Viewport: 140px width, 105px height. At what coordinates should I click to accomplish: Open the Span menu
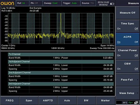coord(29,101)
